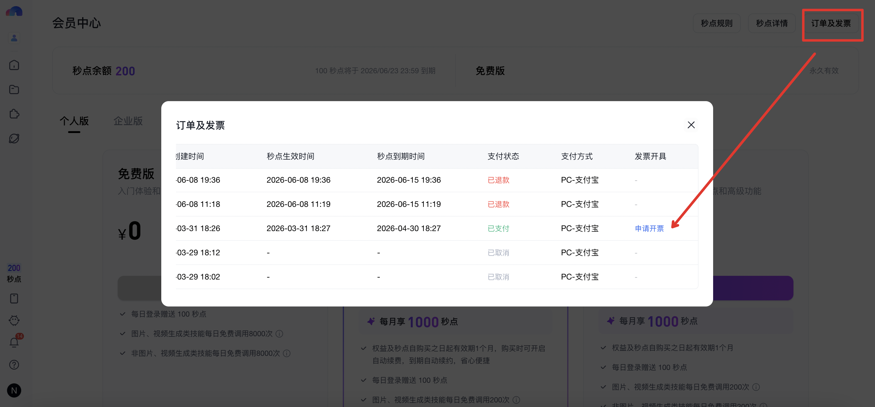Click 已取消 status in the 03-29 18:02 row
This screenshot has width=875, height=407.
click(x=498, y=277)
